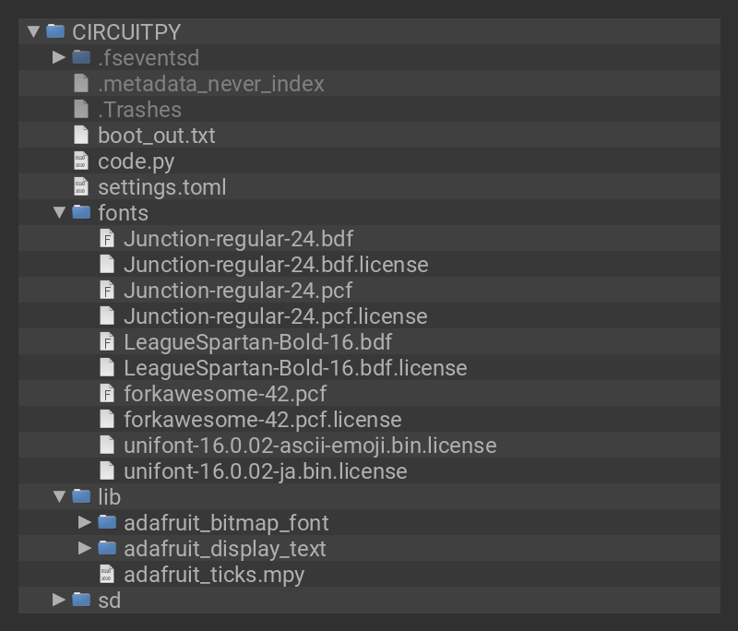Click the adafruit_ticks.mpy file icon

(x=107, y=574)
